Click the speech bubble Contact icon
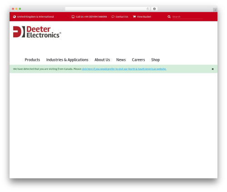Screen dimensions: 227x192 pos(113,17)
